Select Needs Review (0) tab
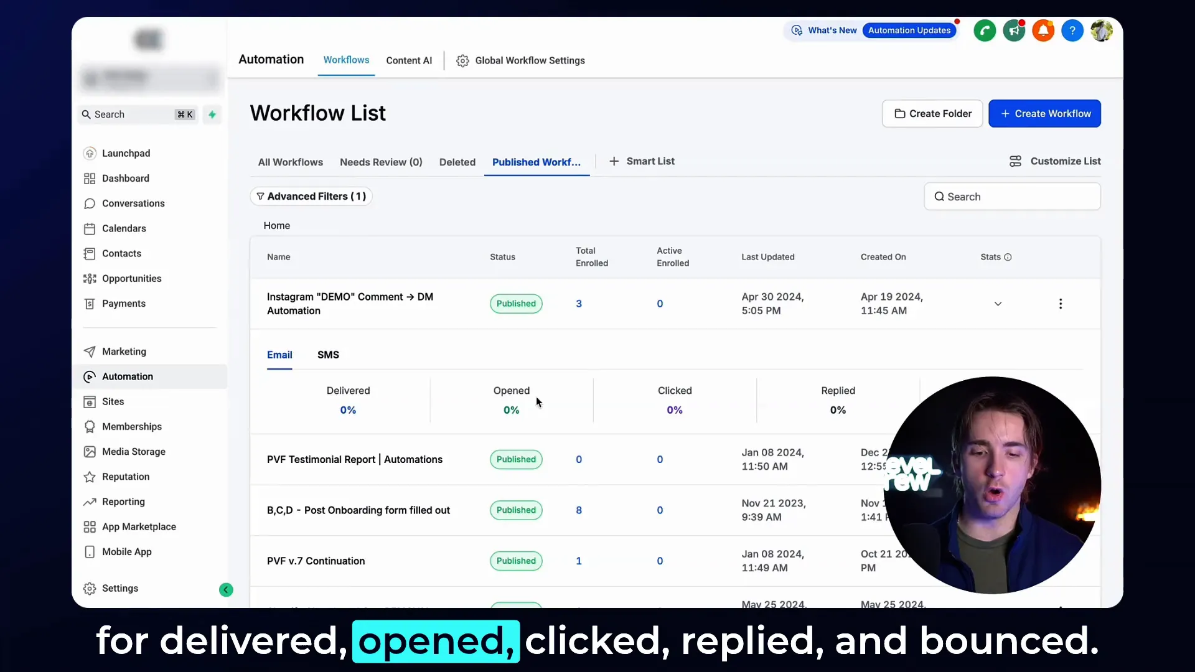Image resolution: width=1195 pixels, height=672 pixels. [381, 162]
